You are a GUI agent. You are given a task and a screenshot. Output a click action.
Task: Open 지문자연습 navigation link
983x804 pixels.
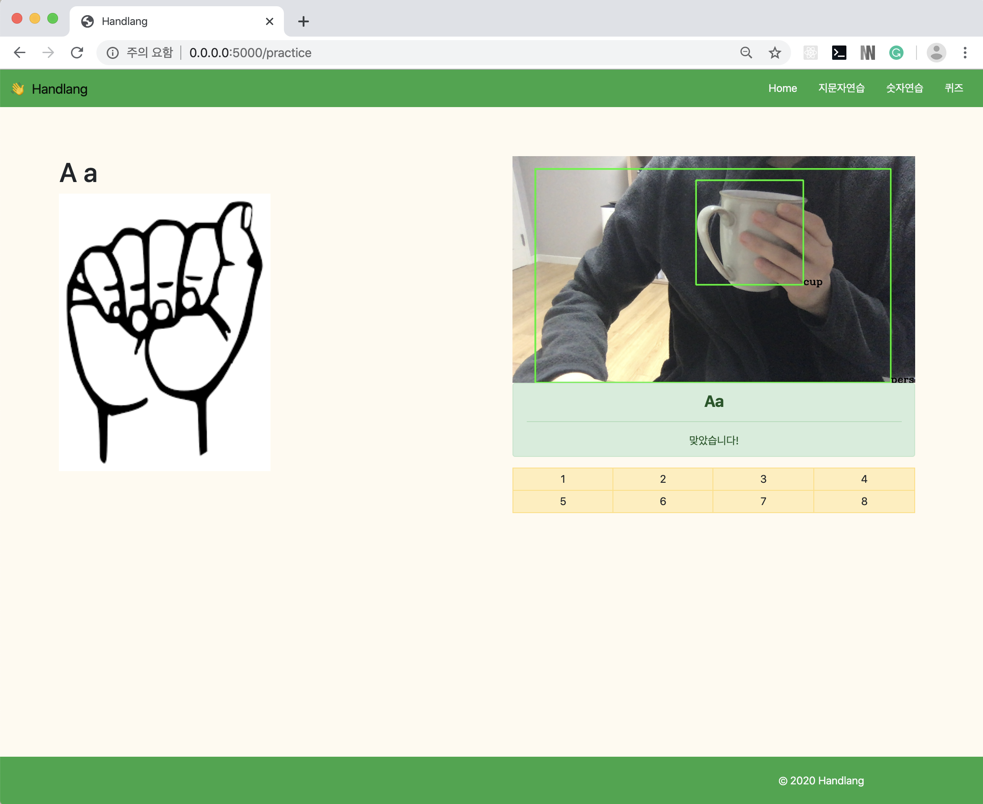click(841, 88)
